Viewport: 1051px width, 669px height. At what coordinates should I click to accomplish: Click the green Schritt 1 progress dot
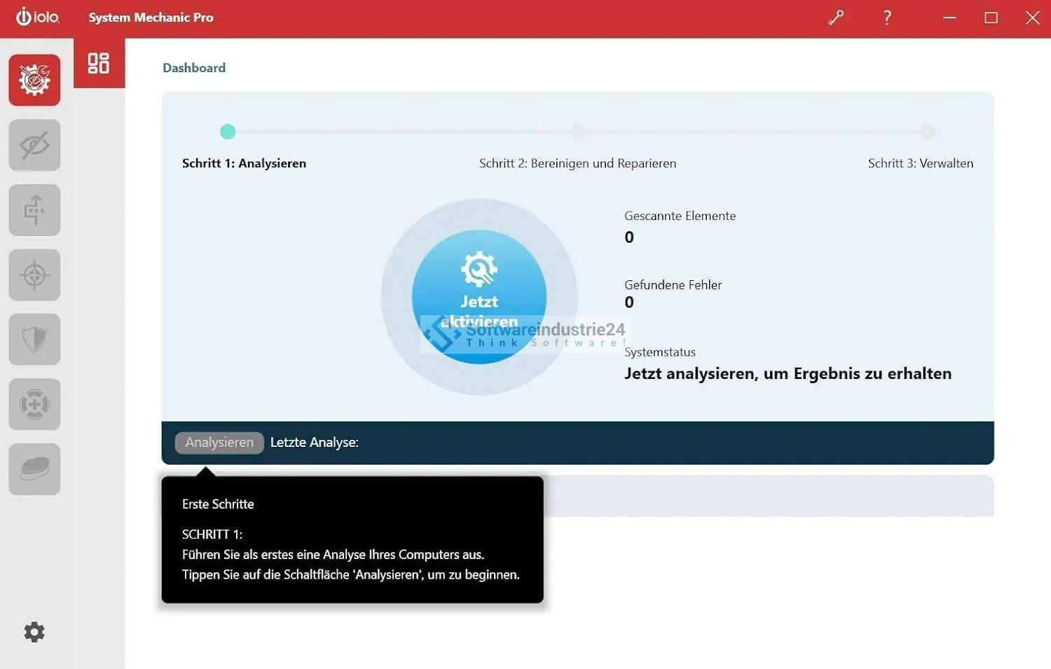pyautogui.click(x=228, y=132)
